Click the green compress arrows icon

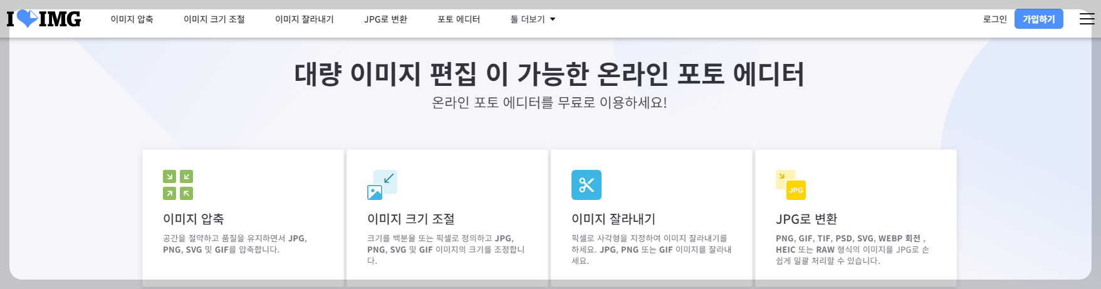click(178, 185)
